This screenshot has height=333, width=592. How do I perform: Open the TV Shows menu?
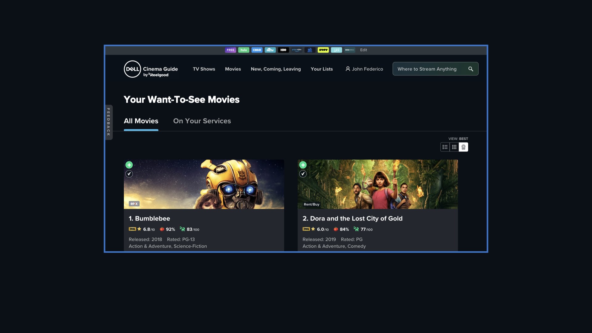point(204,69)
